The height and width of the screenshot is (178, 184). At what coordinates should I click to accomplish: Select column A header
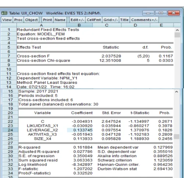click(x=42, y=25)
